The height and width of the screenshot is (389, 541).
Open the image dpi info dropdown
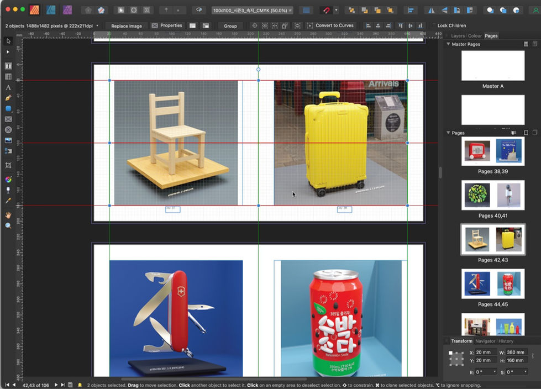[97, 25]
